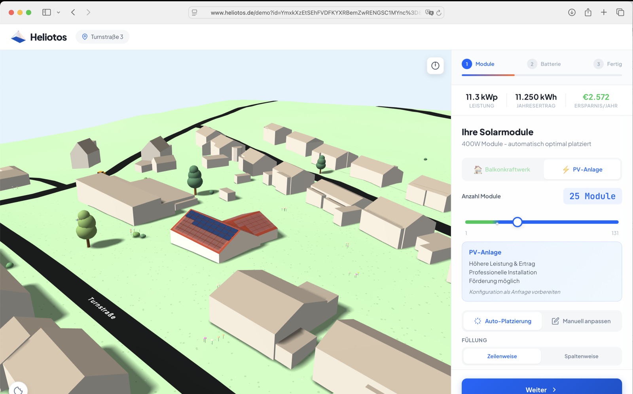
Task: Open the Turnstraße 3 address chip
Action: pyautogui.click(x=102, y=37)
